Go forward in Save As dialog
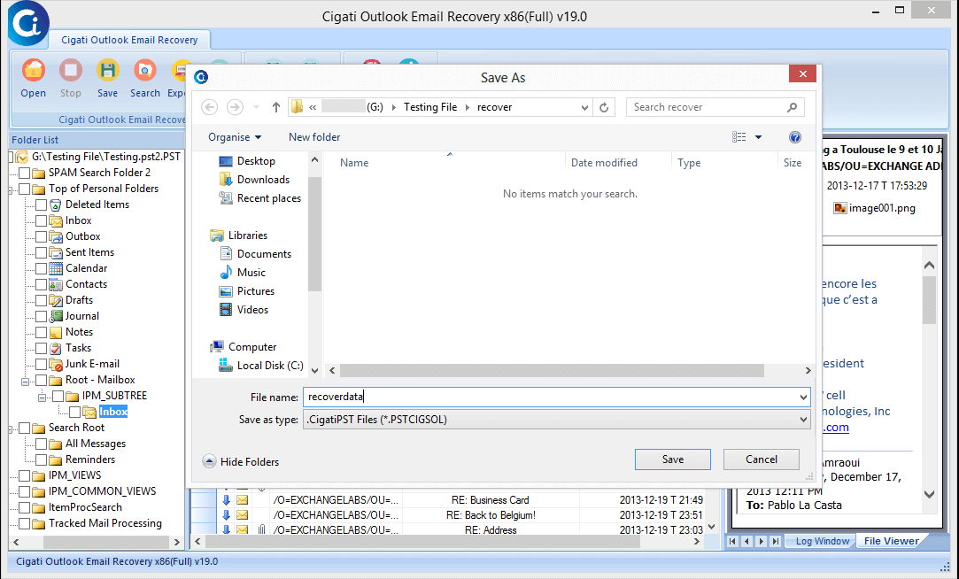This screenshot has width=959, height=579. click(x=235, y=107)
